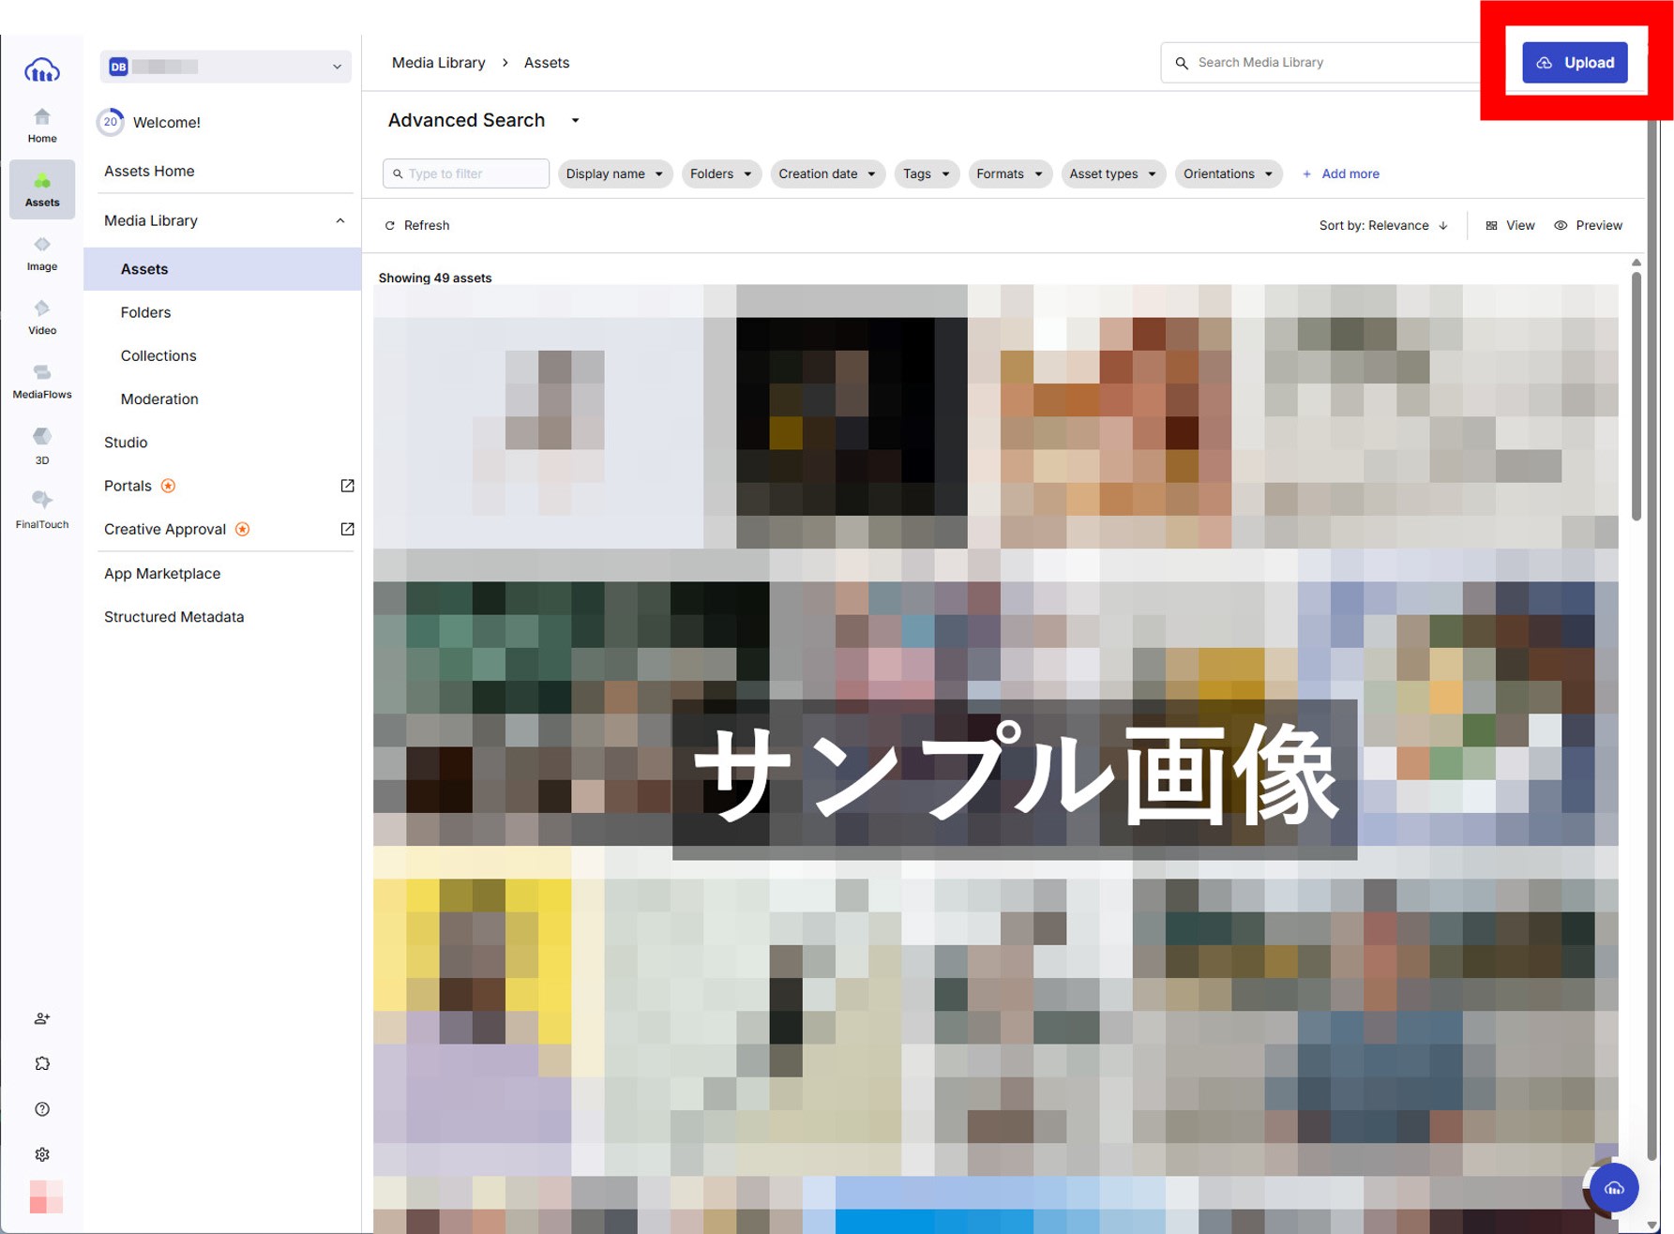This screenshot has width=1674, height=1234.
Task: Open the Orientations filter dropdown
Action: (x=1229, y=173)
